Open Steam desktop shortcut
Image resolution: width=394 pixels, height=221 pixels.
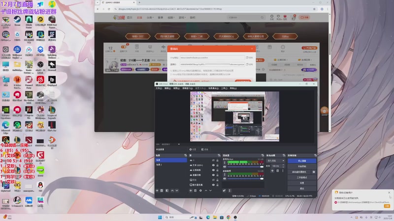17,21
